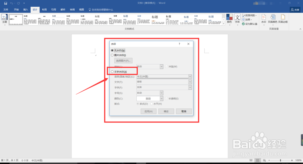Click the Read Mode view icon
303x164 pixels.
[251, 160]
